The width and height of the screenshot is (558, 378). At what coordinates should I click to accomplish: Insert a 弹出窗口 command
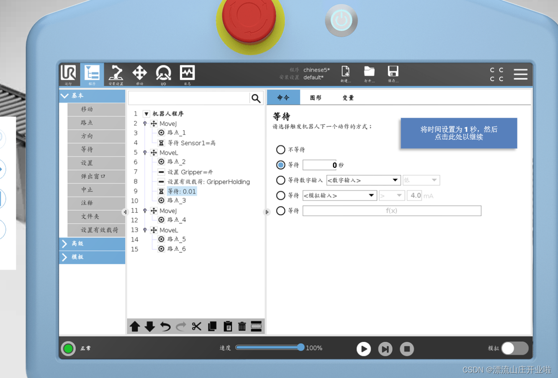(x=96, y=176)
